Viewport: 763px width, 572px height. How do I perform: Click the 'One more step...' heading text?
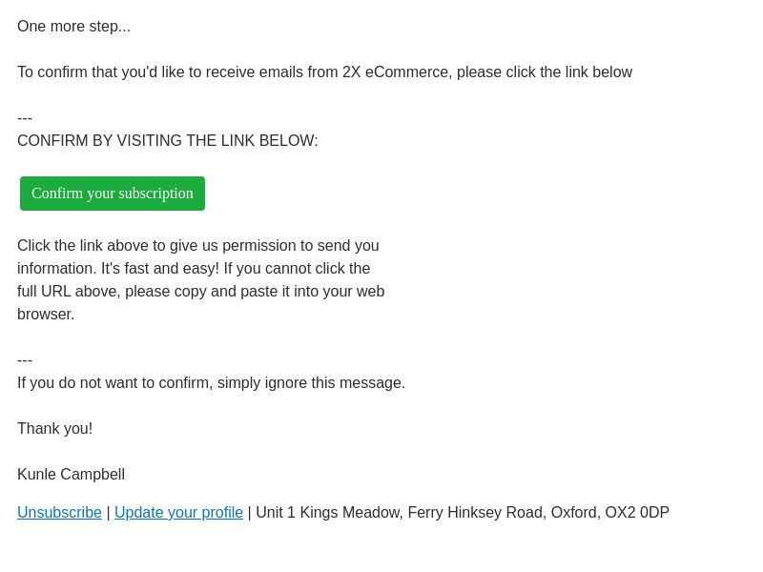point(74,27)
